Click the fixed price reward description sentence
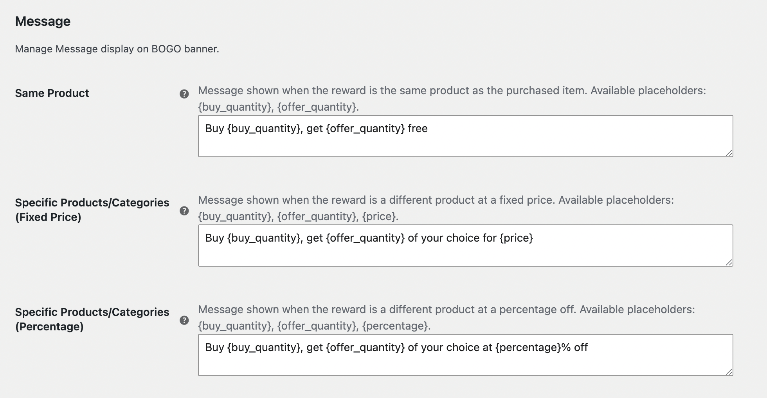This screenshot has width=767, height=398. 376,200
